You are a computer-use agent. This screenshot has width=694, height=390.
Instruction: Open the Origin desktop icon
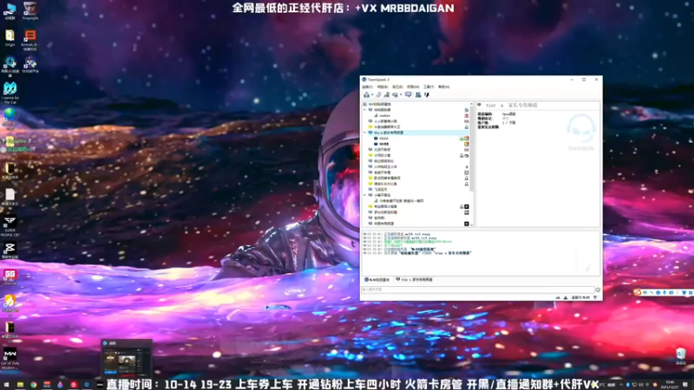point(10,38)
